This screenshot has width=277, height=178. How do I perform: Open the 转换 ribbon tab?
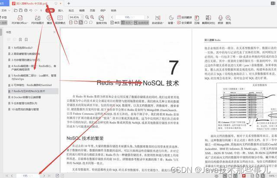coord(113,10)
